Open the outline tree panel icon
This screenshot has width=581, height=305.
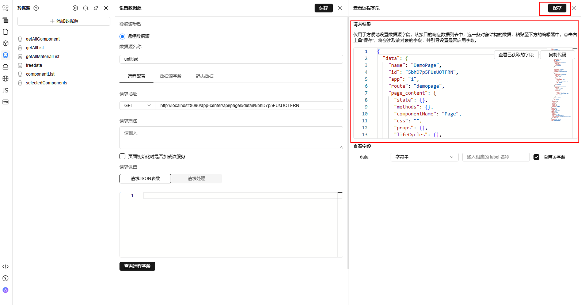[5, 20]
